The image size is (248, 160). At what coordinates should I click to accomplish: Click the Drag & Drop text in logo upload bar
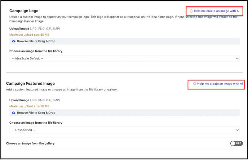point(46,41)
